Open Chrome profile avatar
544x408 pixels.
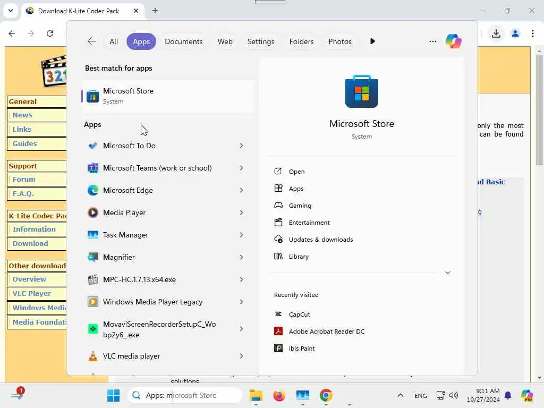pyautogui.click(x=515, y=33)
